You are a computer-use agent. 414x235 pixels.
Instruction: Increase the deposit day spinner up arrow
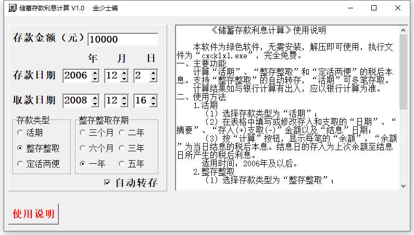[x=153, y=73]
